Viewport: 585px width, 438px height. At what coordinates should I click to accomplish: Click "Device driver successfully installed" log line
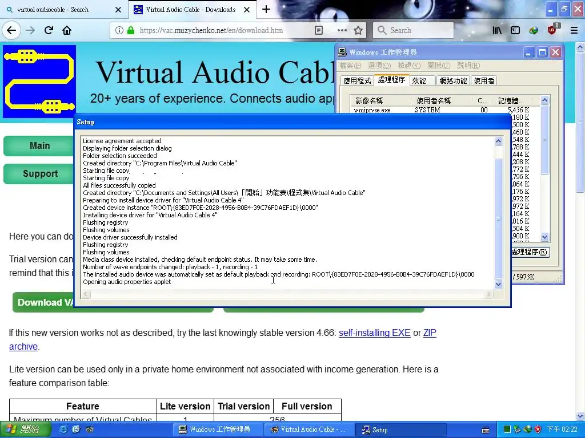click(x=130, y=237)
